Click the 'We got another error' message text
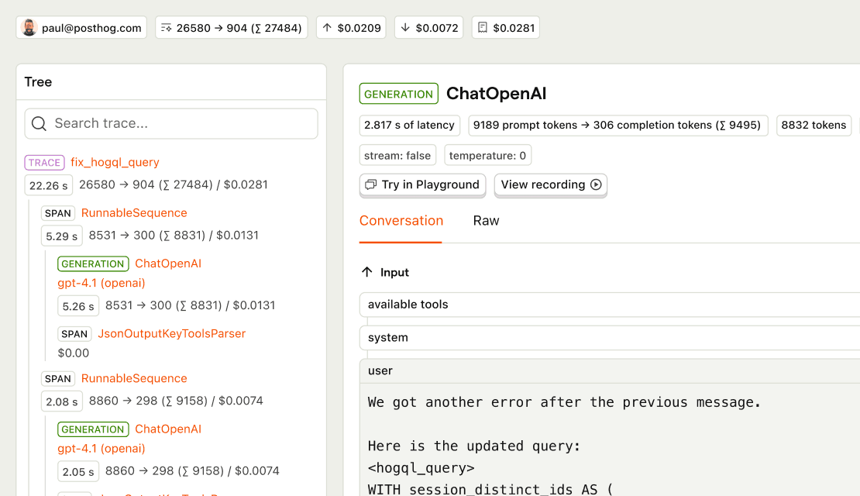The height and width of the screenshot is (496, 860). (x=564, y=402)
